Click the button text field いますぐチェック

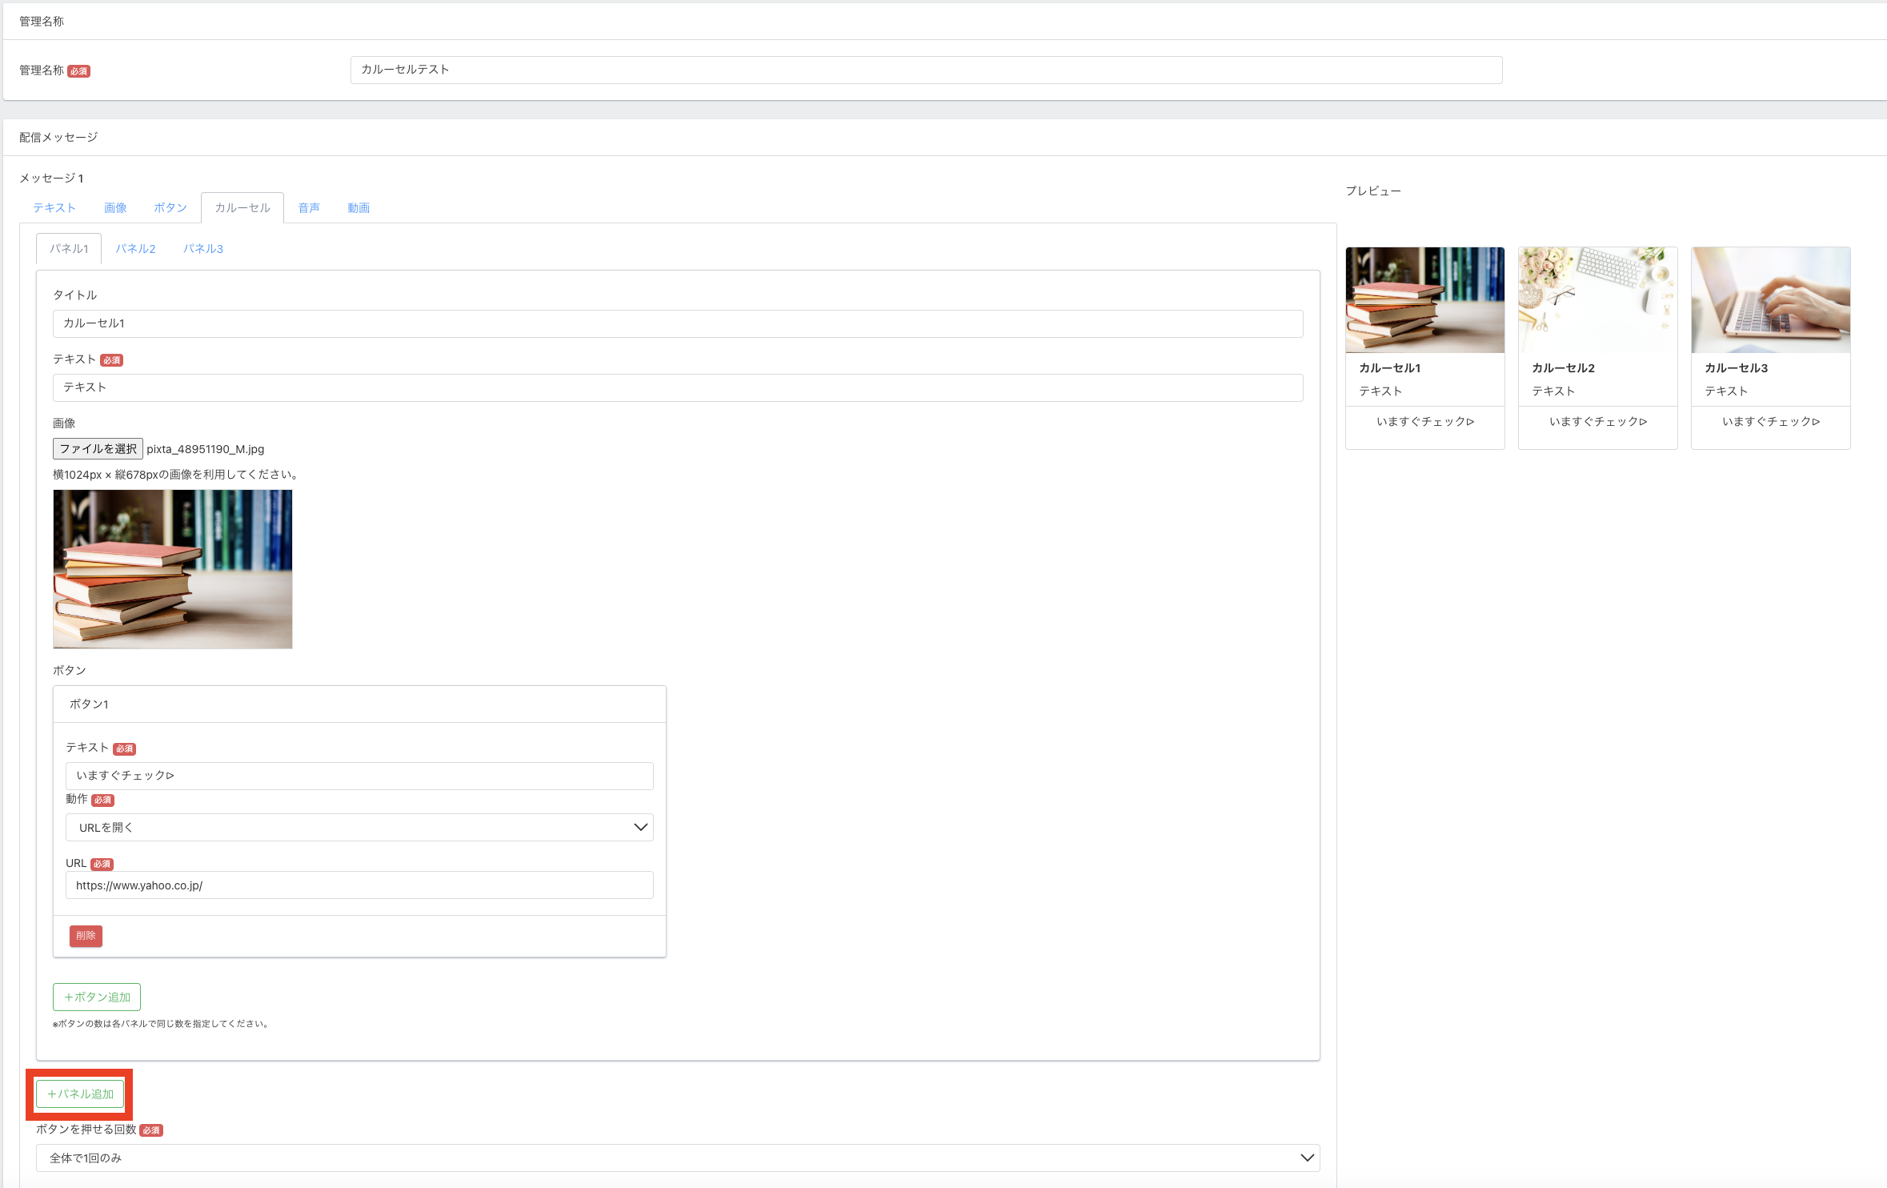[x=359, y=776]
